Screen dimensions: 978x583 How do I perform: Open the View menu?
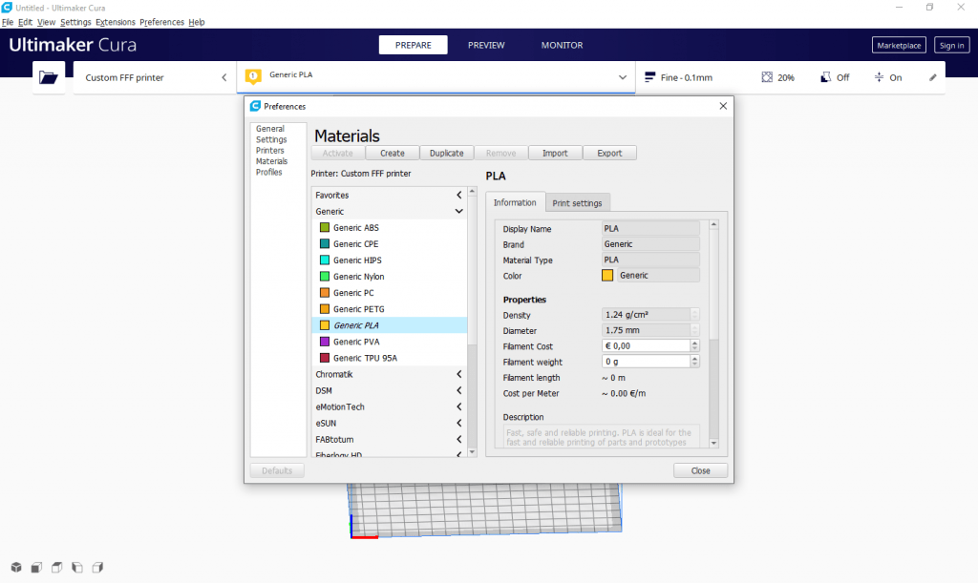click(46, 22)
